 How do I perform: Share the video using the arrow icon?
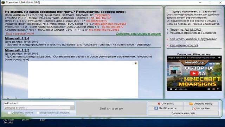(219, 58)
